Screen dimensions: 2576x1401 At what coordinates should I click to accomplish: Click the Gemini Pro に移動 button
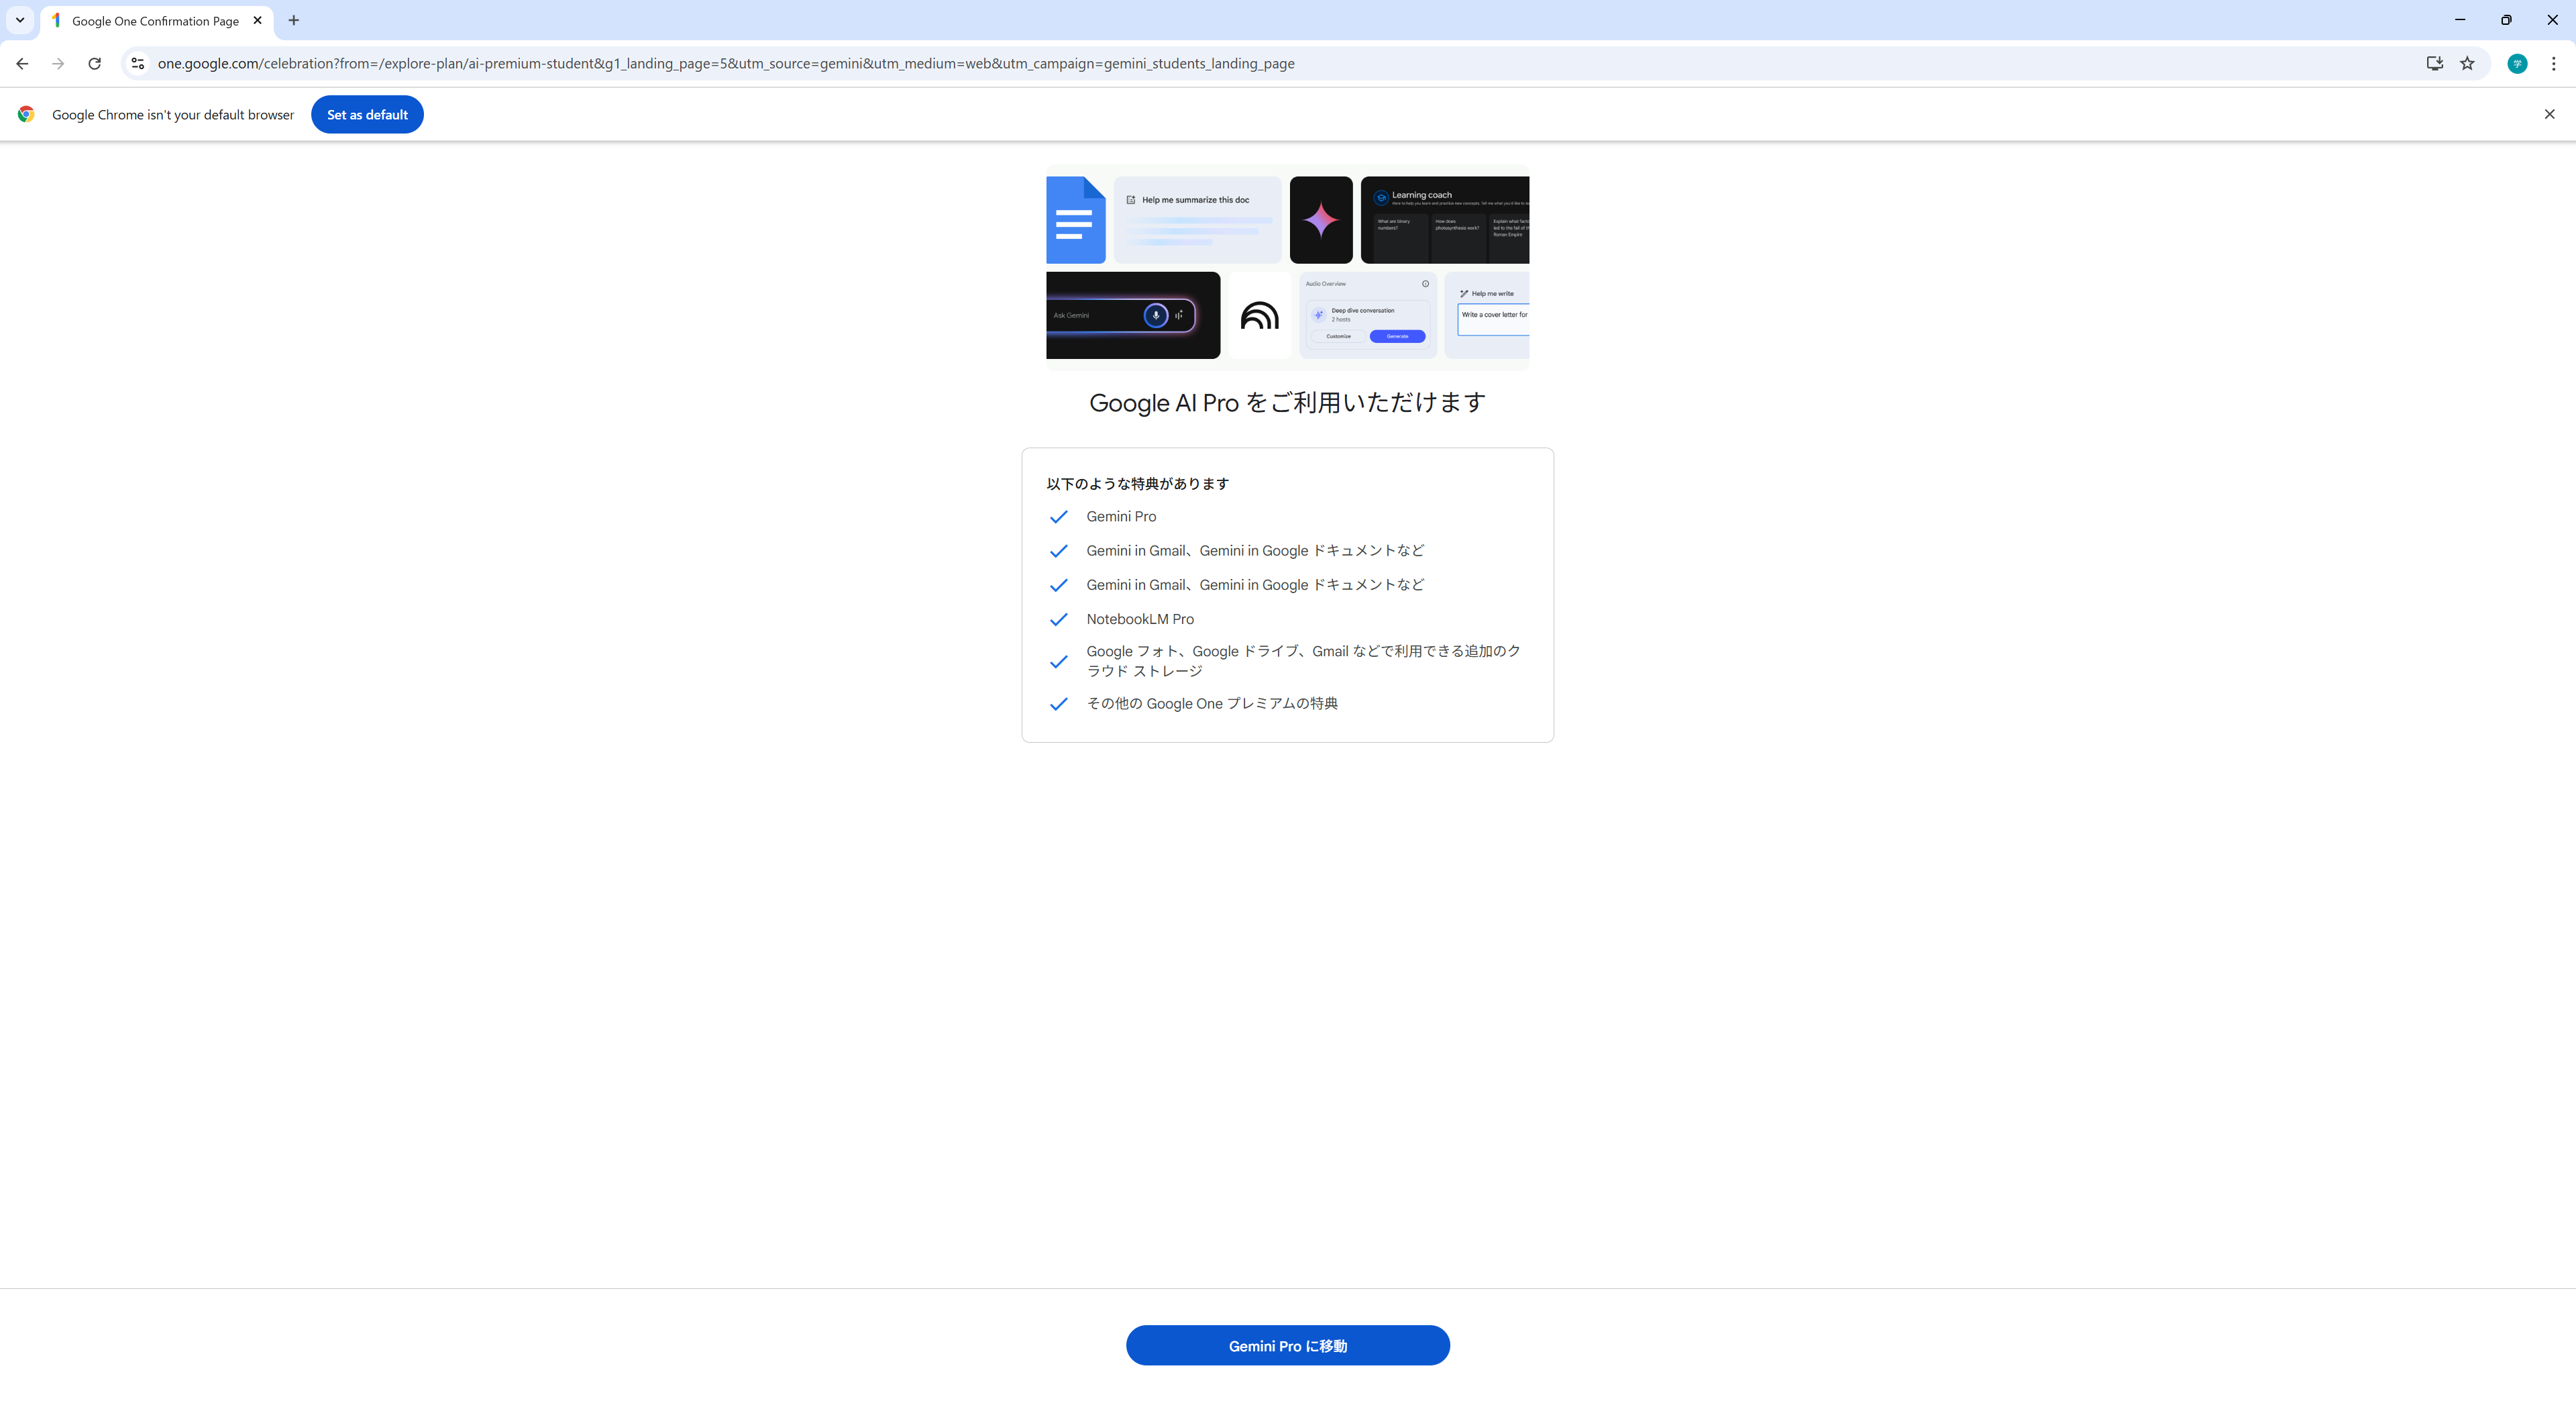click(1287, 1345)
